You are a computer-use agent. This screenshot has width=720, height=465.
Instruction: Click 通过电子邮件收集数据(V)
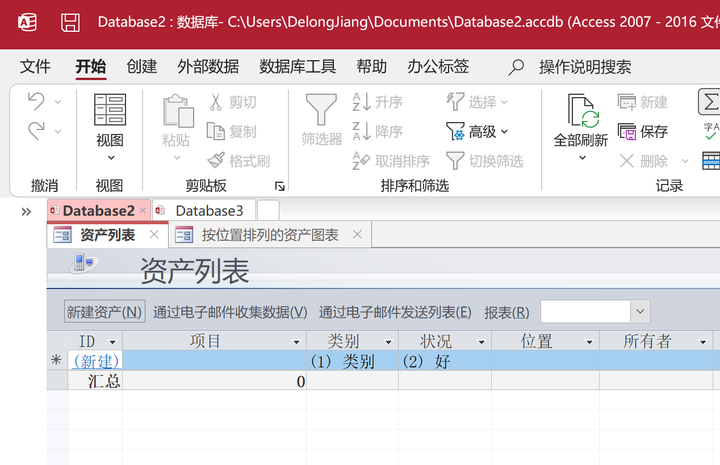tap(230, 312)
